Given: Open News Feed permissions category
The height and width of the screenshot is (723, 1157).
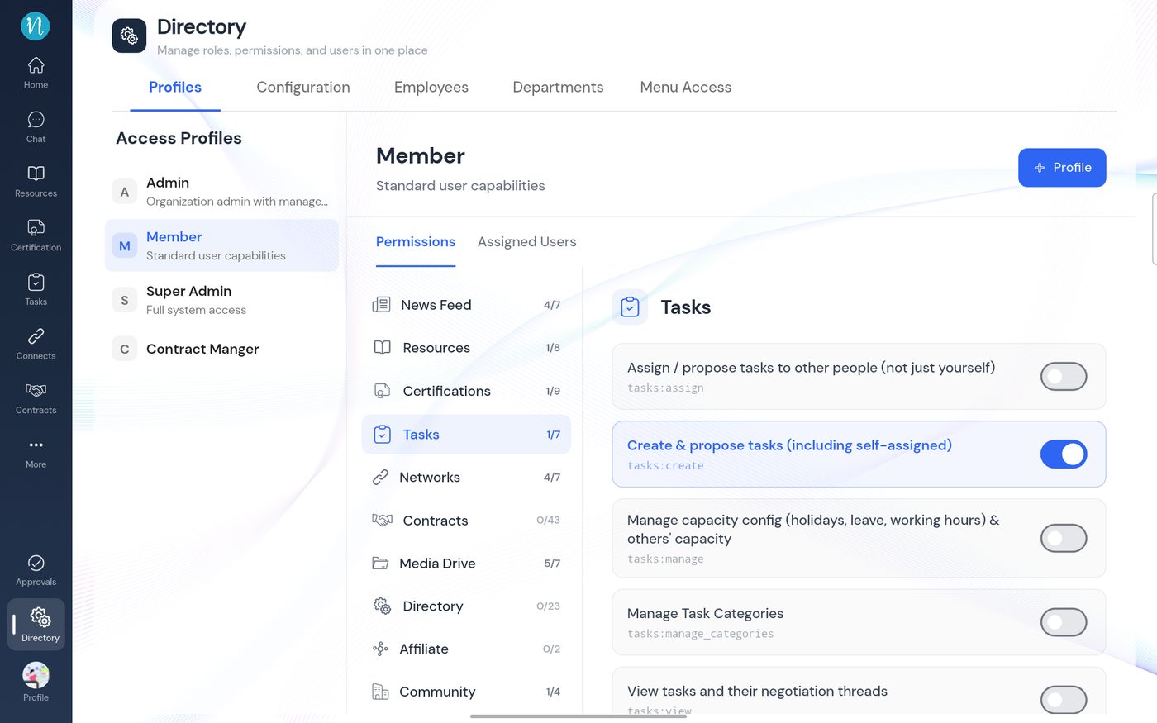Looking at the screenshot, I should pyautogui.click(x=466, y=305).
